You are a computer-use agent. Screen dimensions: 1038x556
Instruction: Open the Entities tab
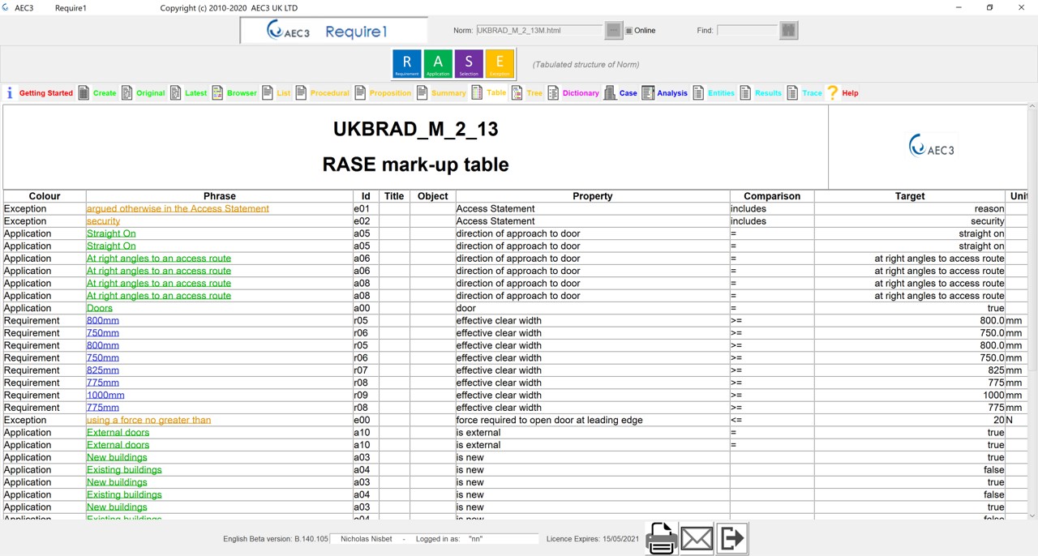pos(721,93)
